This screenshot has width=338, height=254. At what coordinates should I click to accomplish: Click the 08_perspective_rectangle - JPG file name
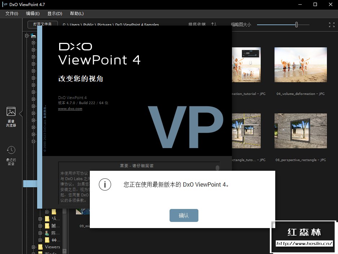tap(300, 160)
